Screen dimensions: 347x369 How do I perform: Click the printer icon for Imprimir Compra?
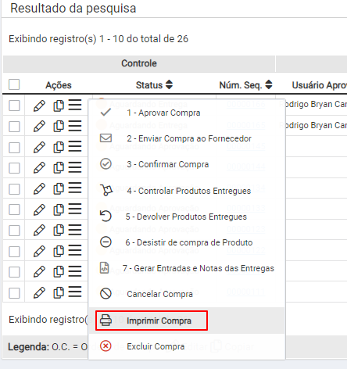point(106,321)
